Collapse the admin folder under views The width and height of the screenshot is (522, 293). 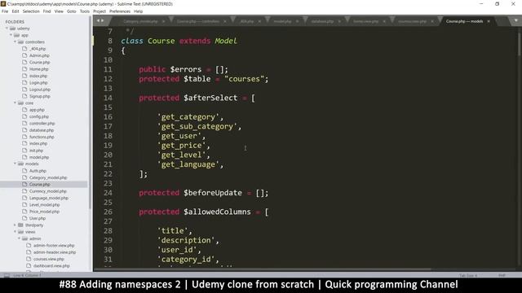[19, 238]
